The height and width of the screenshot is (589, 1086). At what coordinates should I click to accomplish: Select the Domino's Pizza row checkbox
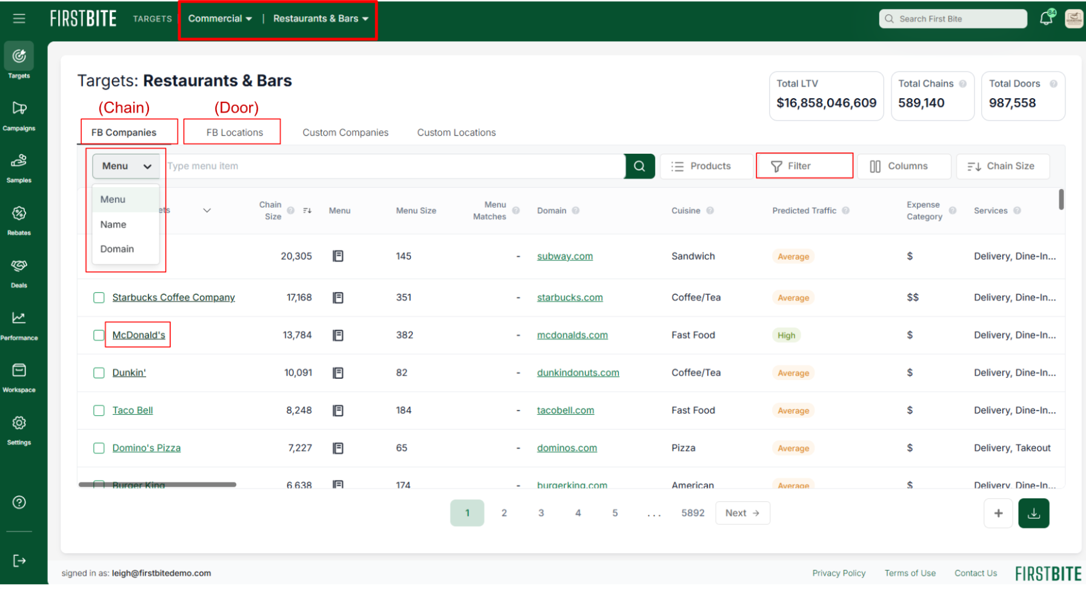point(99,448)
